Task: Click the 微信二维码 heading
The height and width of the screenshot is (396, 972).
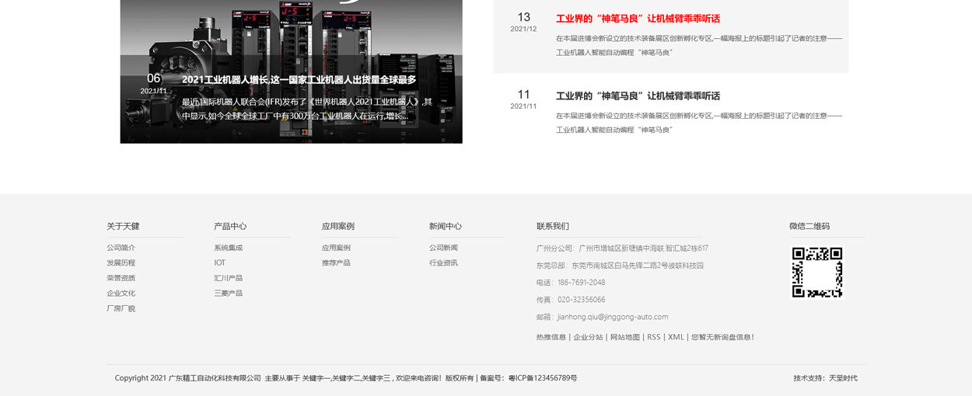Action: point(809,227)
